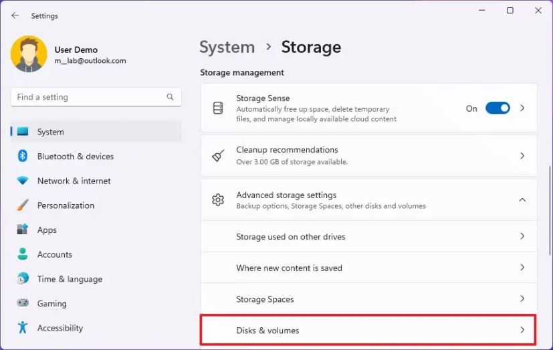
Task: Open Storage used on other drives
Action: click(x=368, y=236)
